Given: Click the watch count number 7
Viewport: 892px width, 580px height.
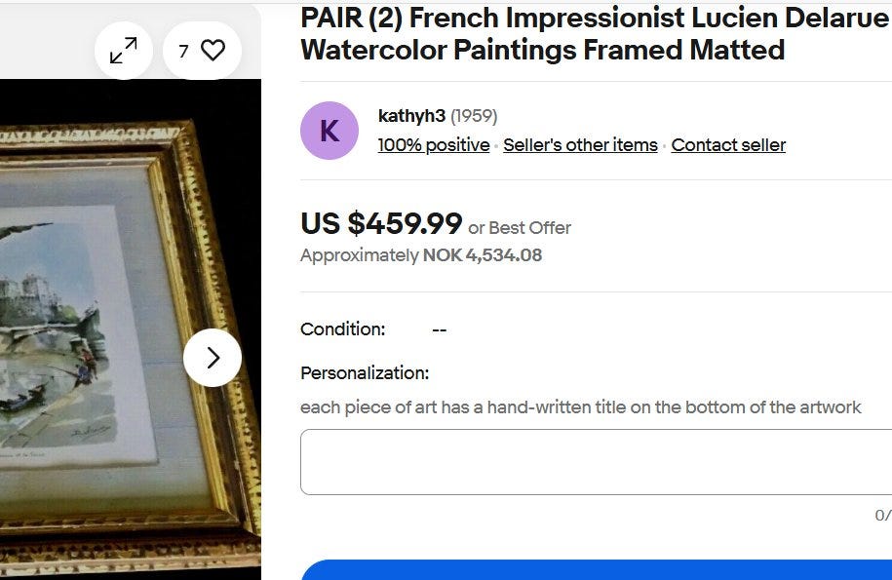Looking at the screenshot, I should (183, 51).
